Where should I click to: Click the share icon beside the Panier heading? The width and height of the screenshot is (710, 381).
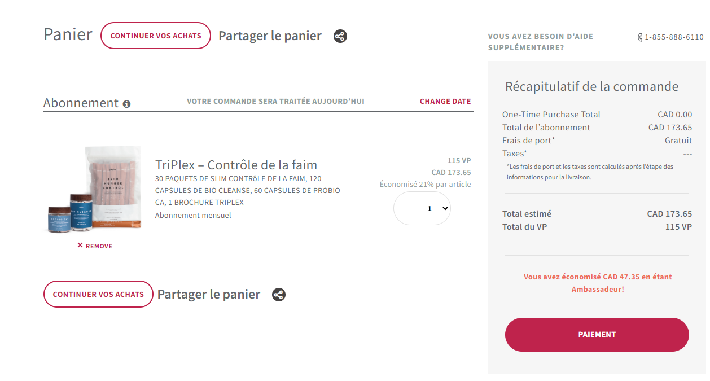pos(340,36)
